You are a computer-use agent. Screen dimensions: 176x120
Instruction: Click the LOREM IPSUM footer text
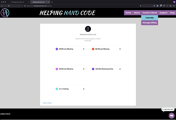tap(5, 114)
